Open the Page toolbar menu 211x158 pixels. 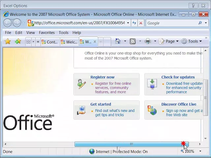coord(168,41)
